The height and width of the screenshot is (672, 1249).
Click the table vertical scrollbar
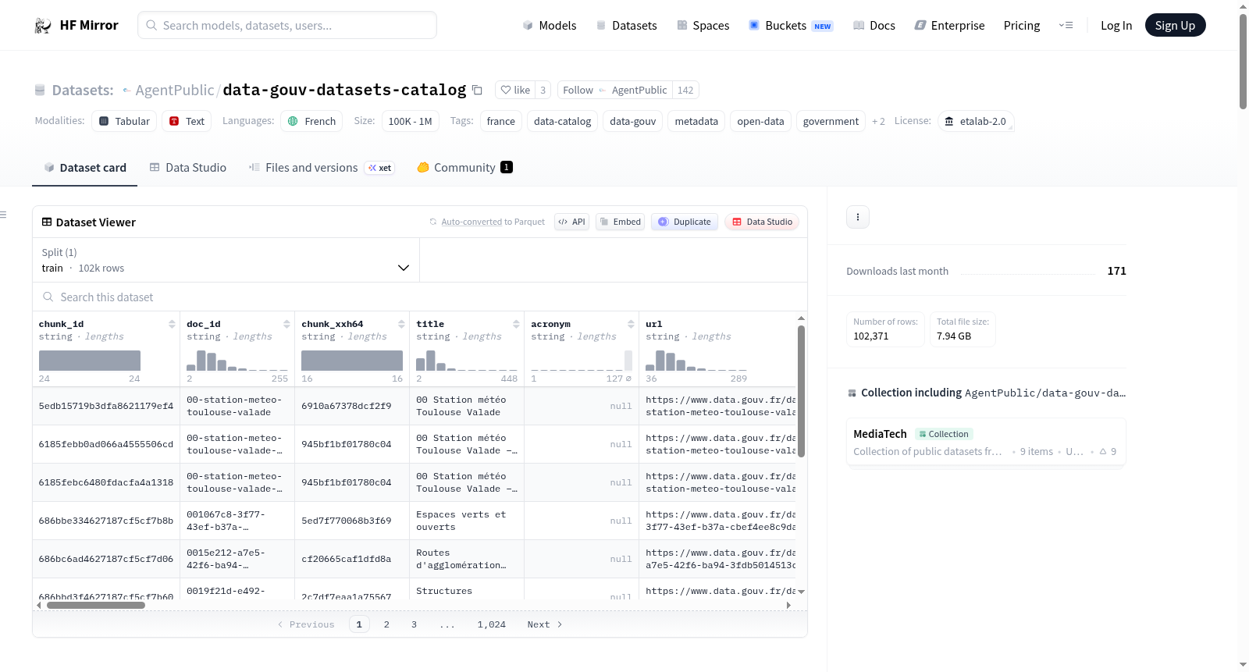pyautogui.click(x=801, y=390)
